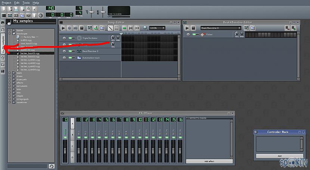Toggle auto-scrolling green arrow
The image size is (310, 170).
coord(124,28)
